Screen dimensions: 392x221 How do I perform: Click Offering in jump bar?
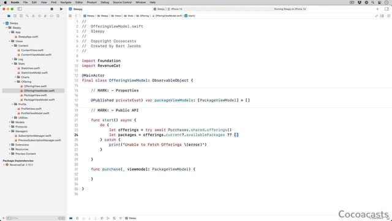[x=143, y=16]
